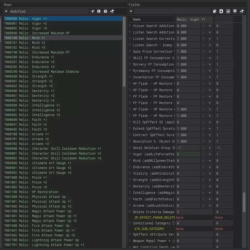Open the Fields search dropdown arrow
The height and width of the screenshot is (250, 250).
pyautogui.click(x=131, y=11)
